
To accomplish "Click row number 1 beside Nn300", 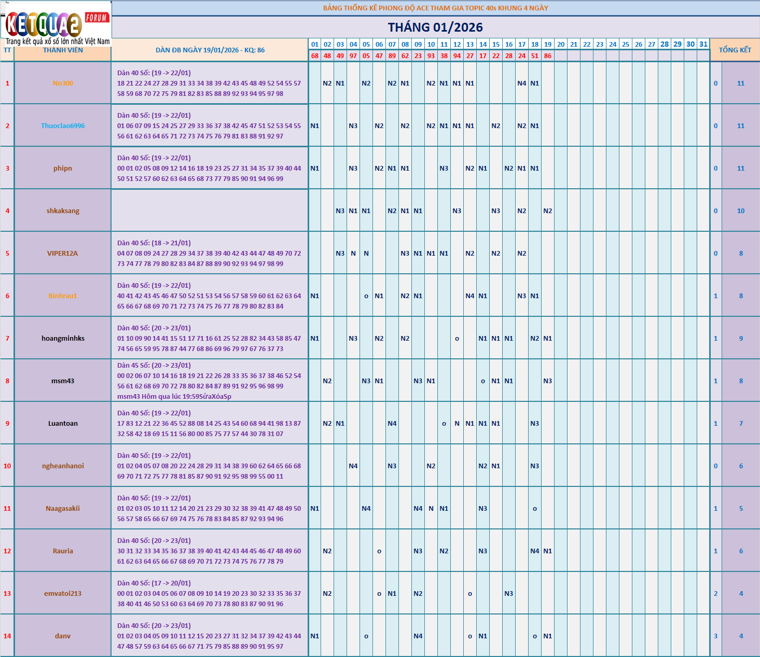I will [x=7, y=83].
